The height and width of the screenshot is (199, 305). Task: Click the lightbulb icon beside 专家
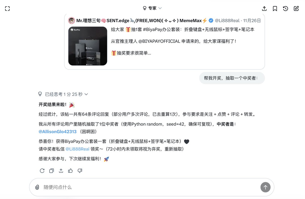pyautogui.click(x=145, y=8)
